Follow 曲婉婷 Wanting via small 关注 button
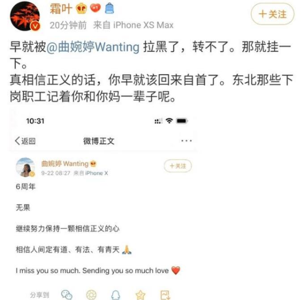The width and height of the screenshot is (305, 300). tap(178, 166)
